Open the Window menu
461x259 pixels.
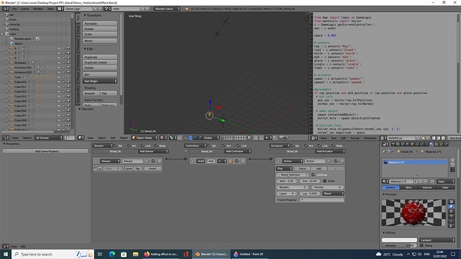(38, 9)
